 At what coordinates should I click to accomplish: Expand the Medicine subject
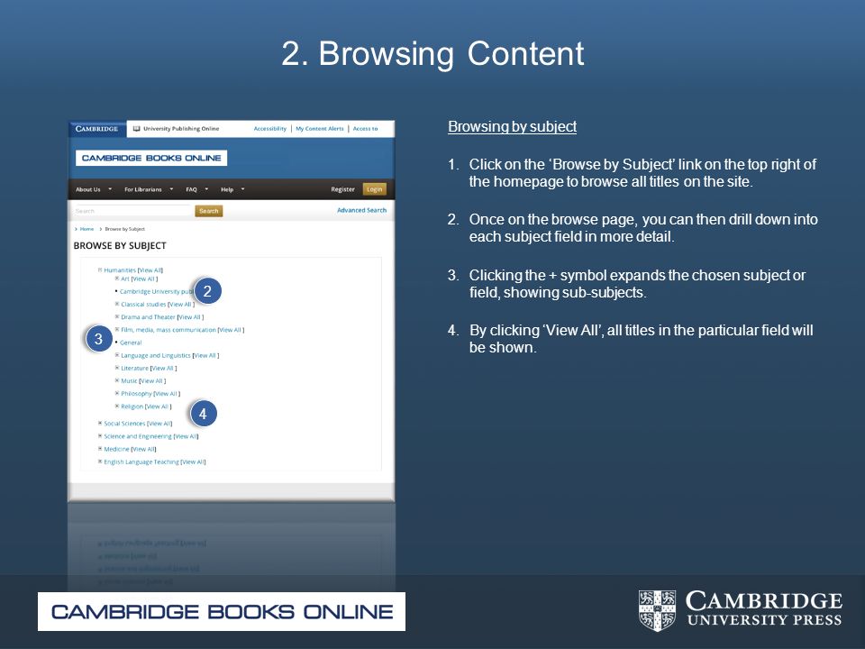pyautogui.click(x=100, y=449)
